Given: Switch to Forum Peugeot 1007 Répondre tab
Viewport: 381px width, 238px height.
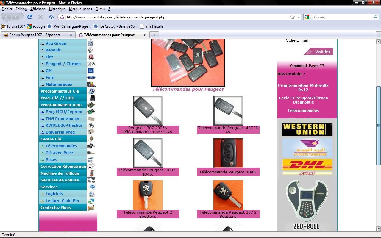Looking at the screenshot, I should (x=38, y=35).
